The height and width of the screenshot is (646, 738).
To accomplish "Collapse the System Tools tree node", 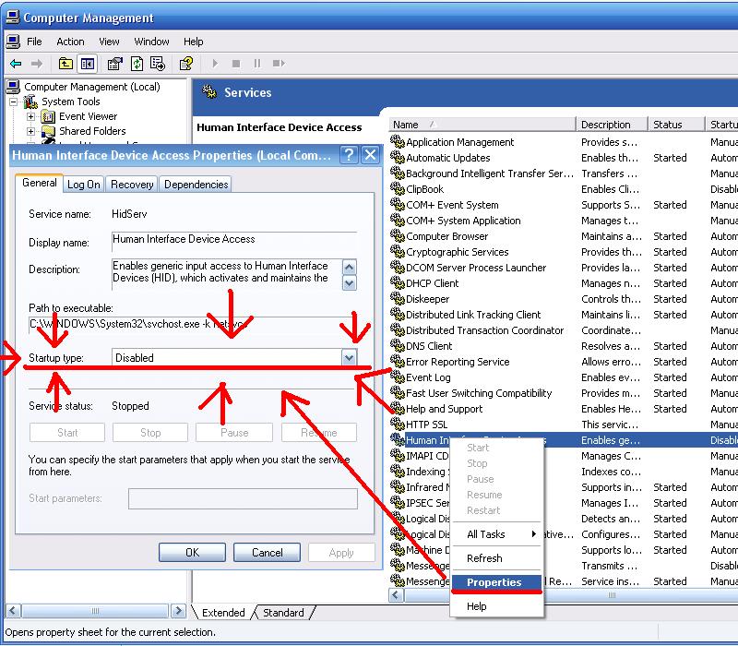I will click(13, 102).
